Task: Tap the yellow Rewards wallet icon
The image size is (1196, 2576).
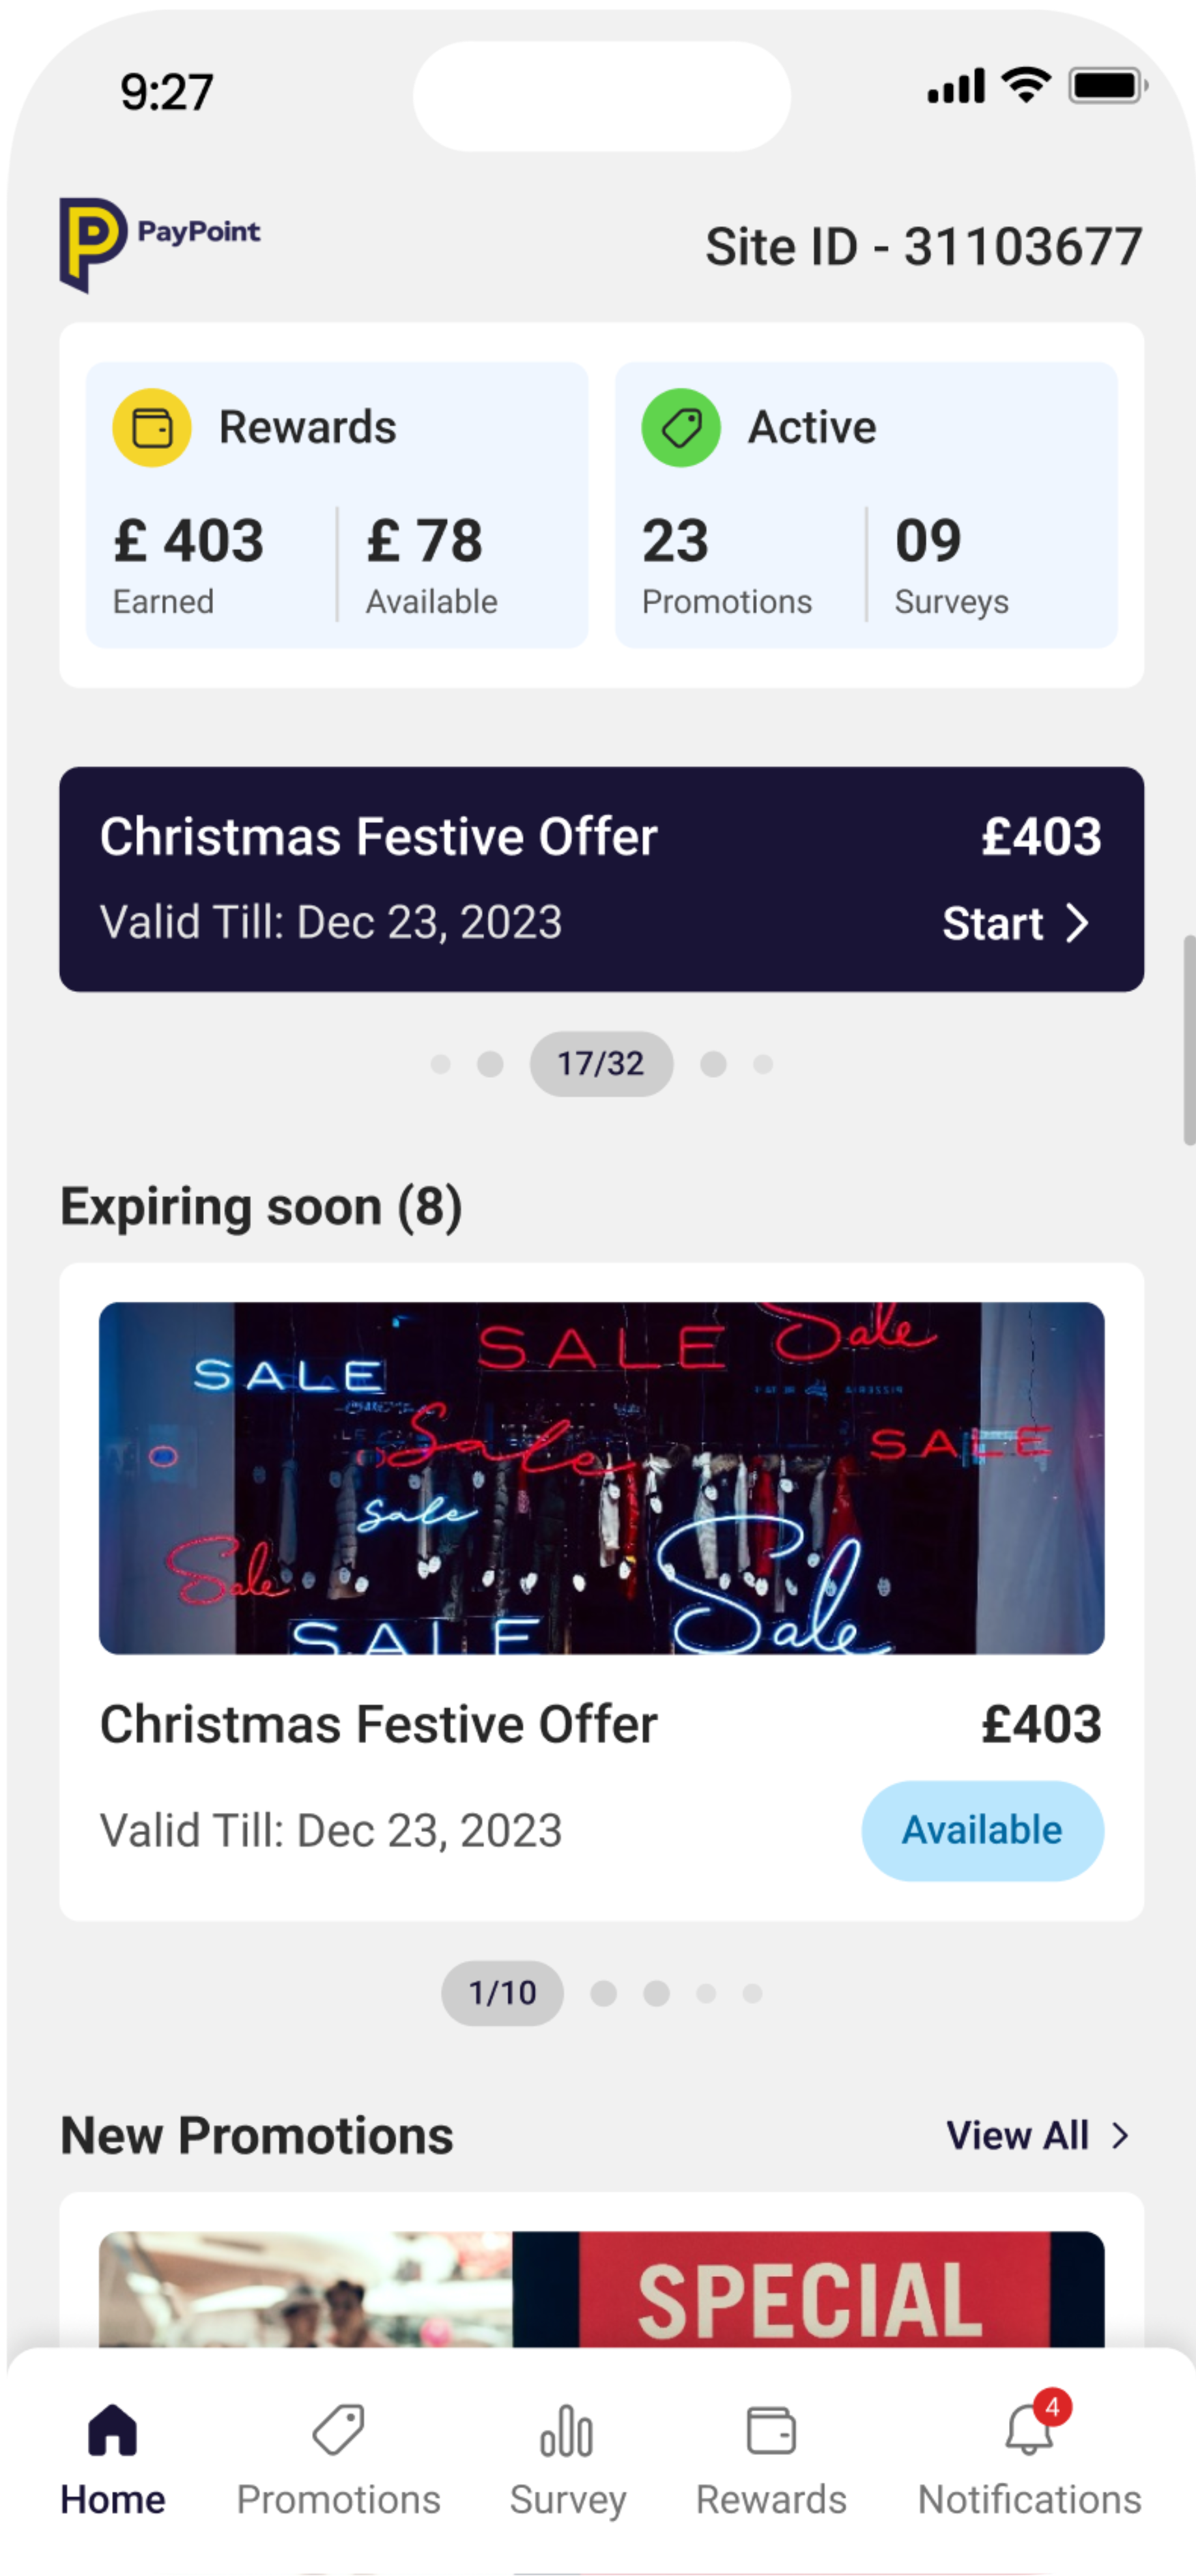Action: pos(152,428)
